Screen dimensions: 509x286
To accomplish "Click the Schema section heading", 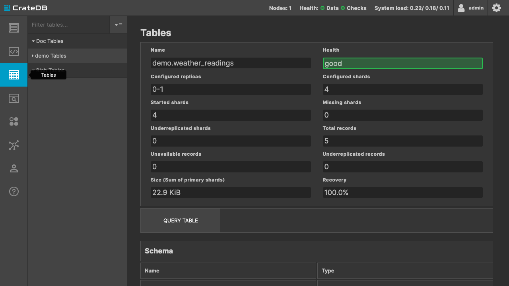I will (159, 251).
